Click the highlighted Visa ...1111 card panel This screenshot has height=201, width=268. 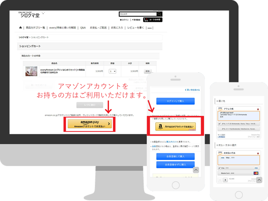pos(239,160)
